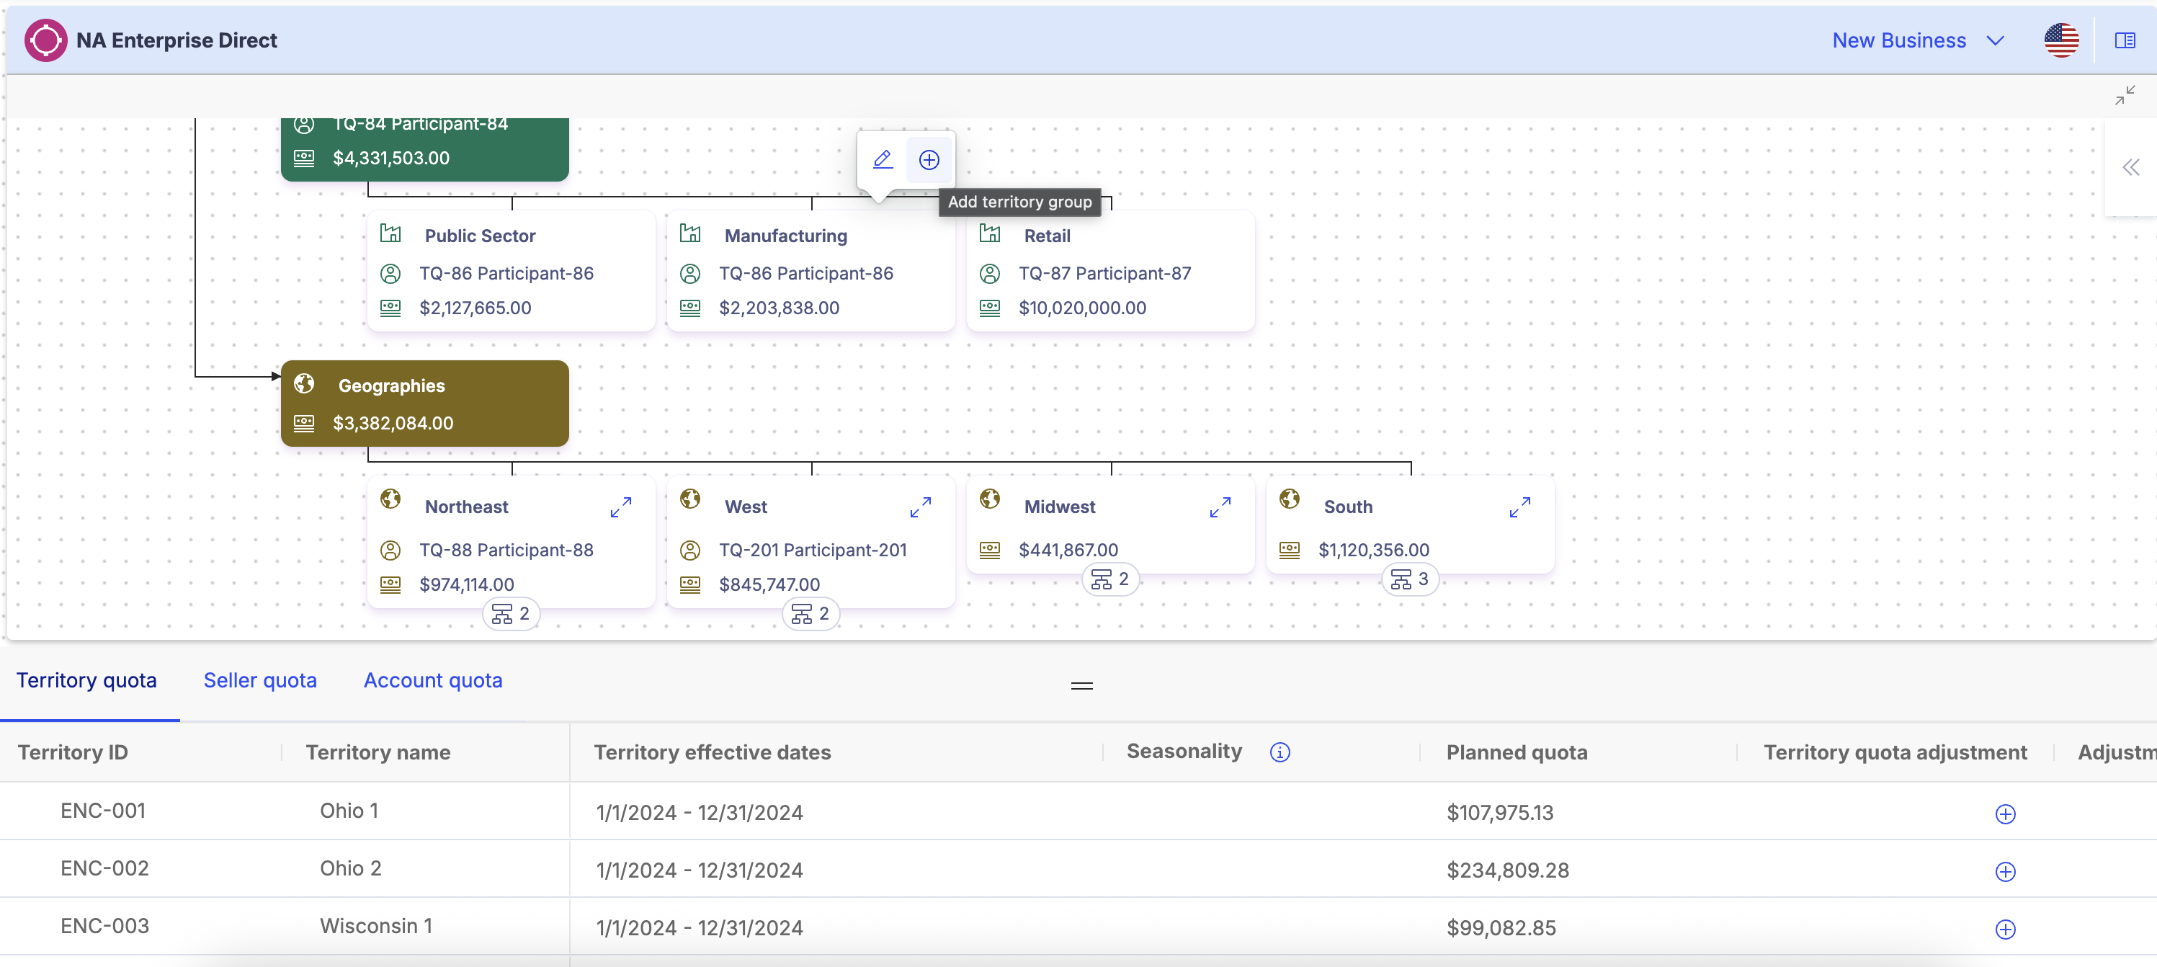The width and height of the screenshot is (2157, 967).
Task: Click the $10,020,000.00 Retail quota value
Action: (1082, 307)
